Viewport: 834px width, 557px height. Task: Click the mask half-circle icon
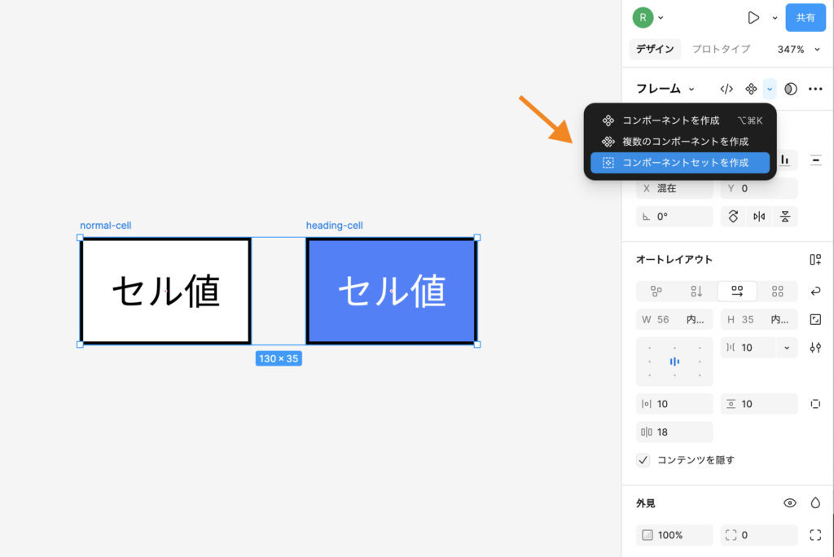coord(790,89)
